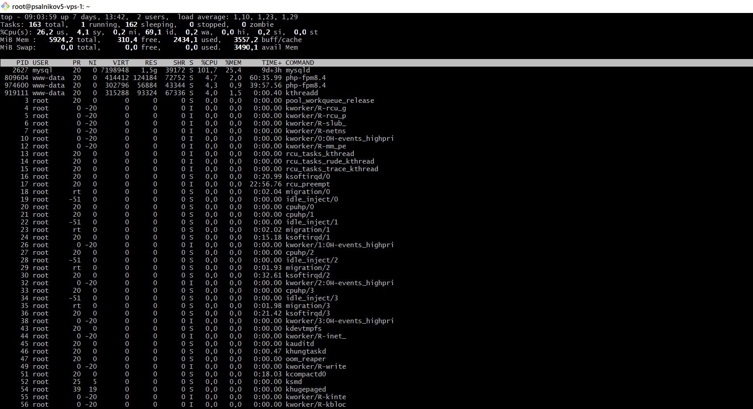
Task: Click the COMMAND column header
Action: [x=300, y=63]
